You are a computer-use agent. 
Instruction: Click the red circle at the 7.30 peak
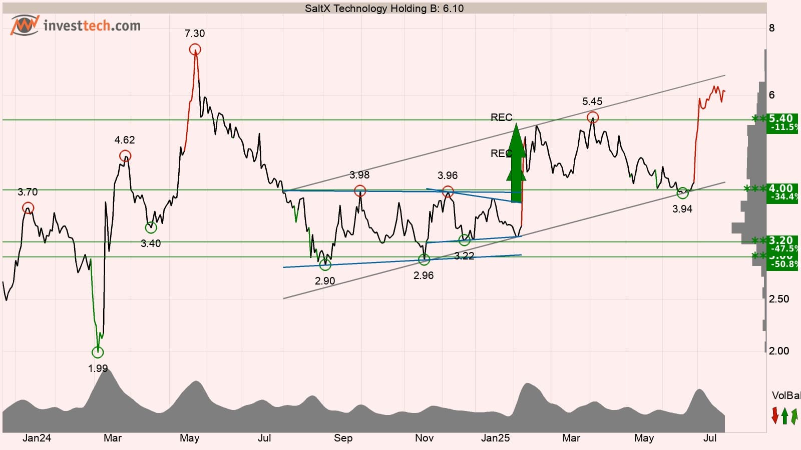[x=195, y=49]
